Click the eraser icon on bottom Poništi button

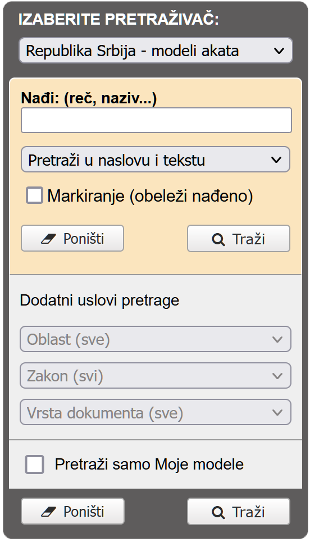(48, 512)
